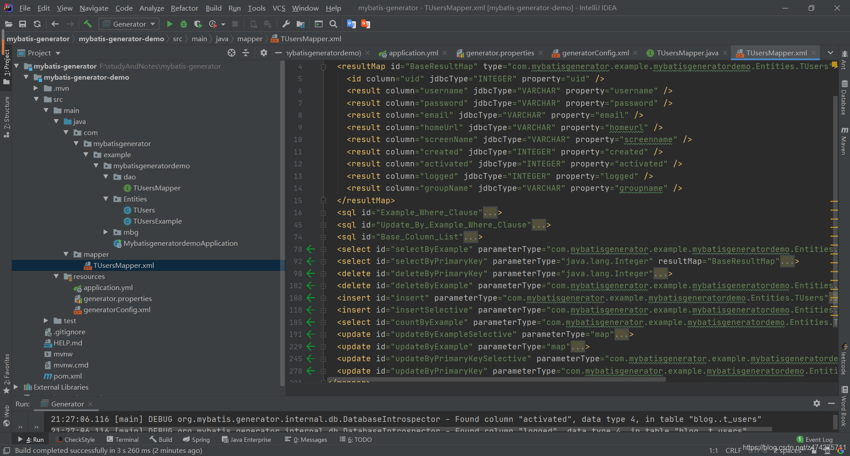
Task: Open the Terminal tool window button
Action: 123,440
